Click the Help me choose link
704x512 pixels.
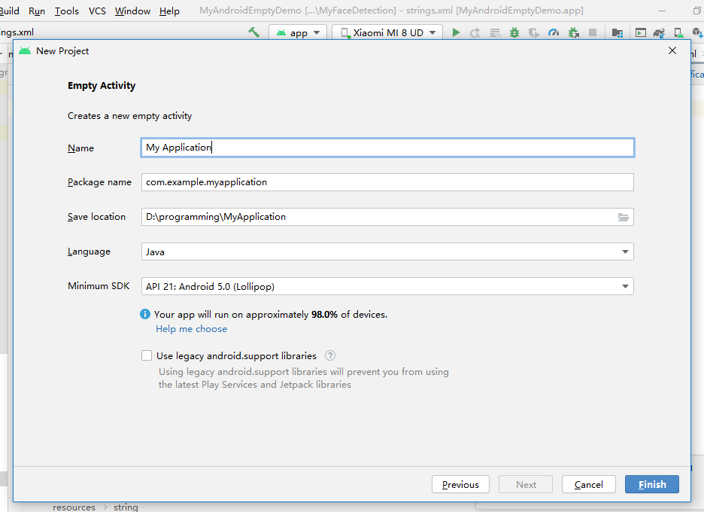191,329
